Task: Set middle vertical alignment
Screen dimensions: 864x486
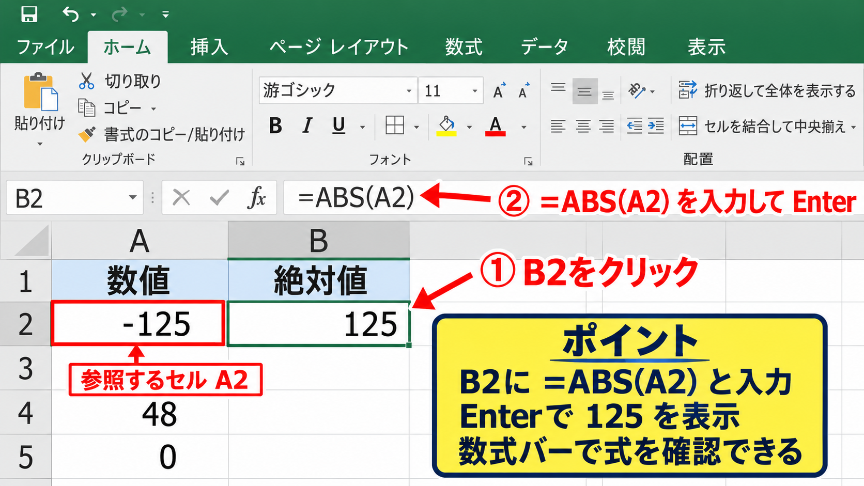Action: tap(584, 91)
